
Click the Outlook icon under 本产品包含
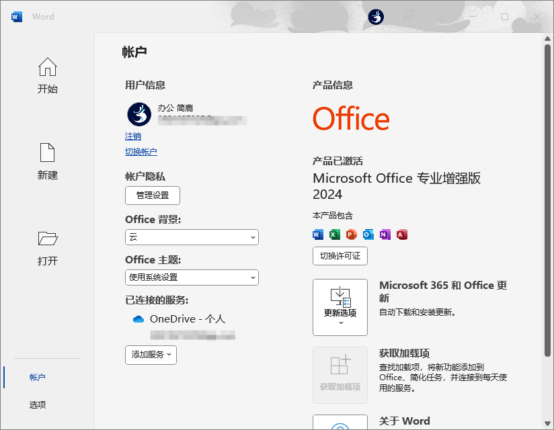368,234
